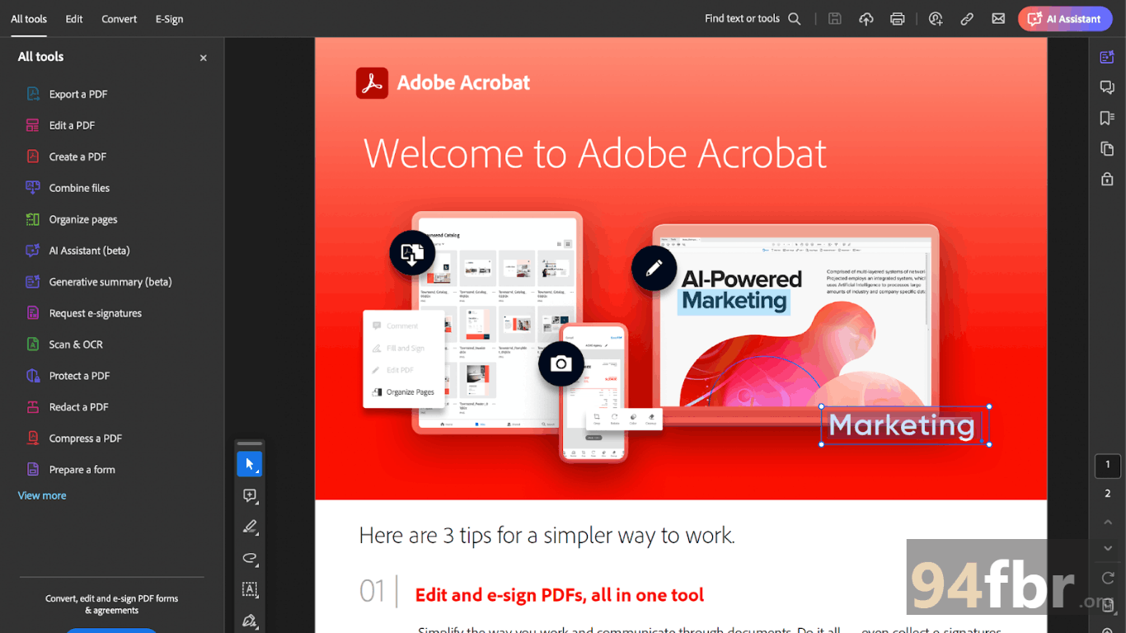This screenshot has width=1126, height=633.
Task: Select the text box tool
Action: (x=250, y=589)
